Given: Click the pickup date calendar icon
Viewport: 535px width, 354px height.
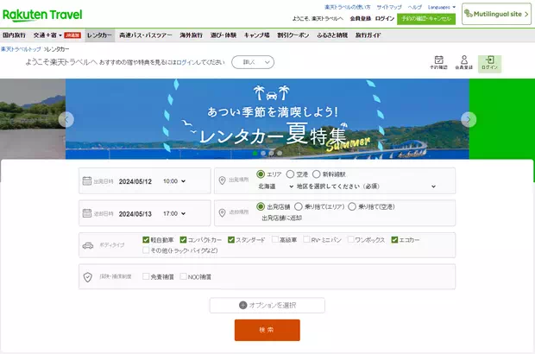Looking at the screenshot, I should click(87, 181).
